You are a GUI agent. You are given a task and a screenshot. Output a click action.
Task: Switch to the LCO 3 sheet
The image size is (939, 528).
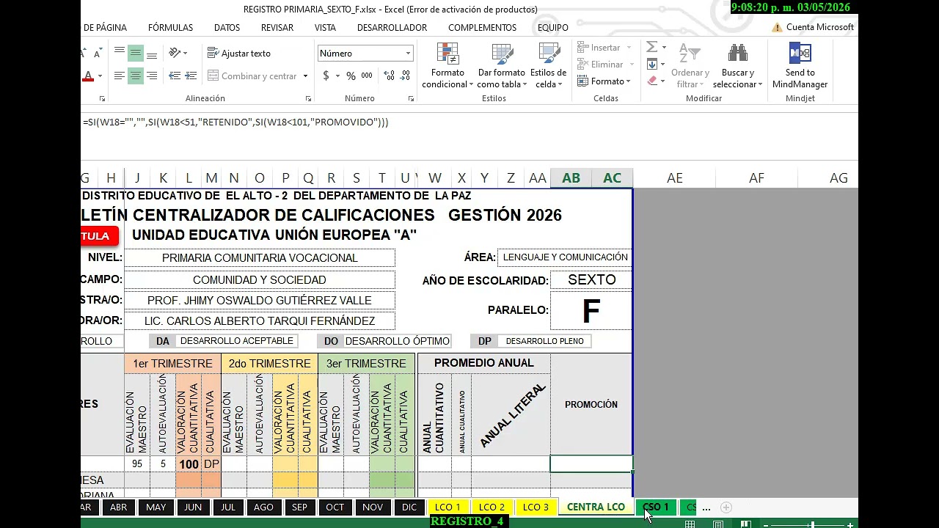point(536,507)
